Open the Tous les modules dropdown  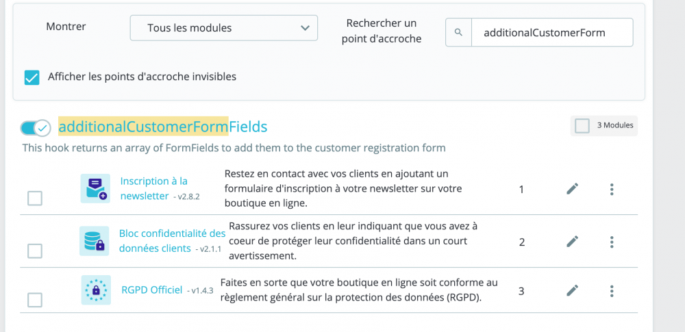click(224, 29)
